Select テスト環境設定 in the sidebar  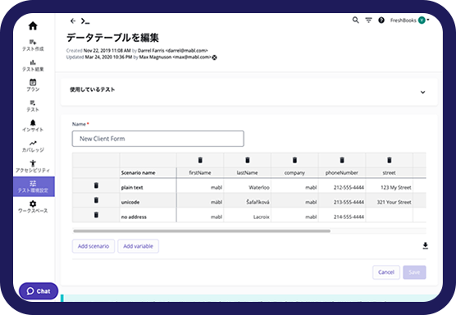pos(34,186)
